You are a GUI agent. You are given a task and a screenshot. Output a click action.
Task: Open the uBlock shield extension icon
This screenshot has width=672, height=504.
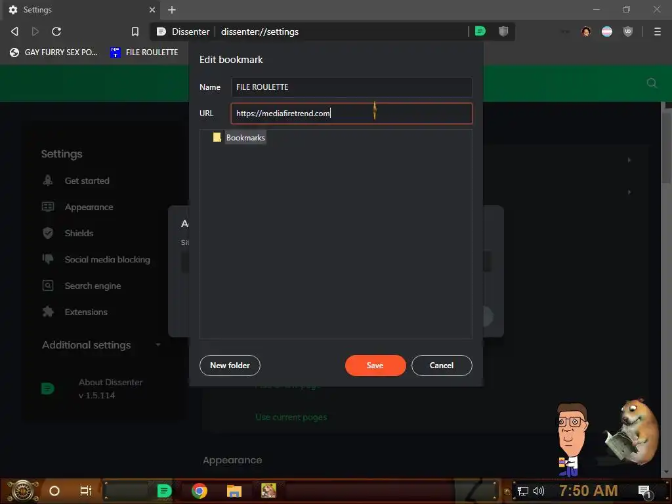pyautogui.click(x=628, y=31)
